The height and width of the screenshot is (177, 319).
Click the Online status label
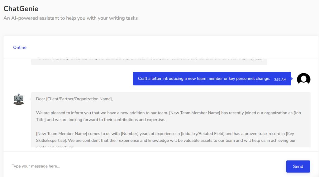(20, 47)
